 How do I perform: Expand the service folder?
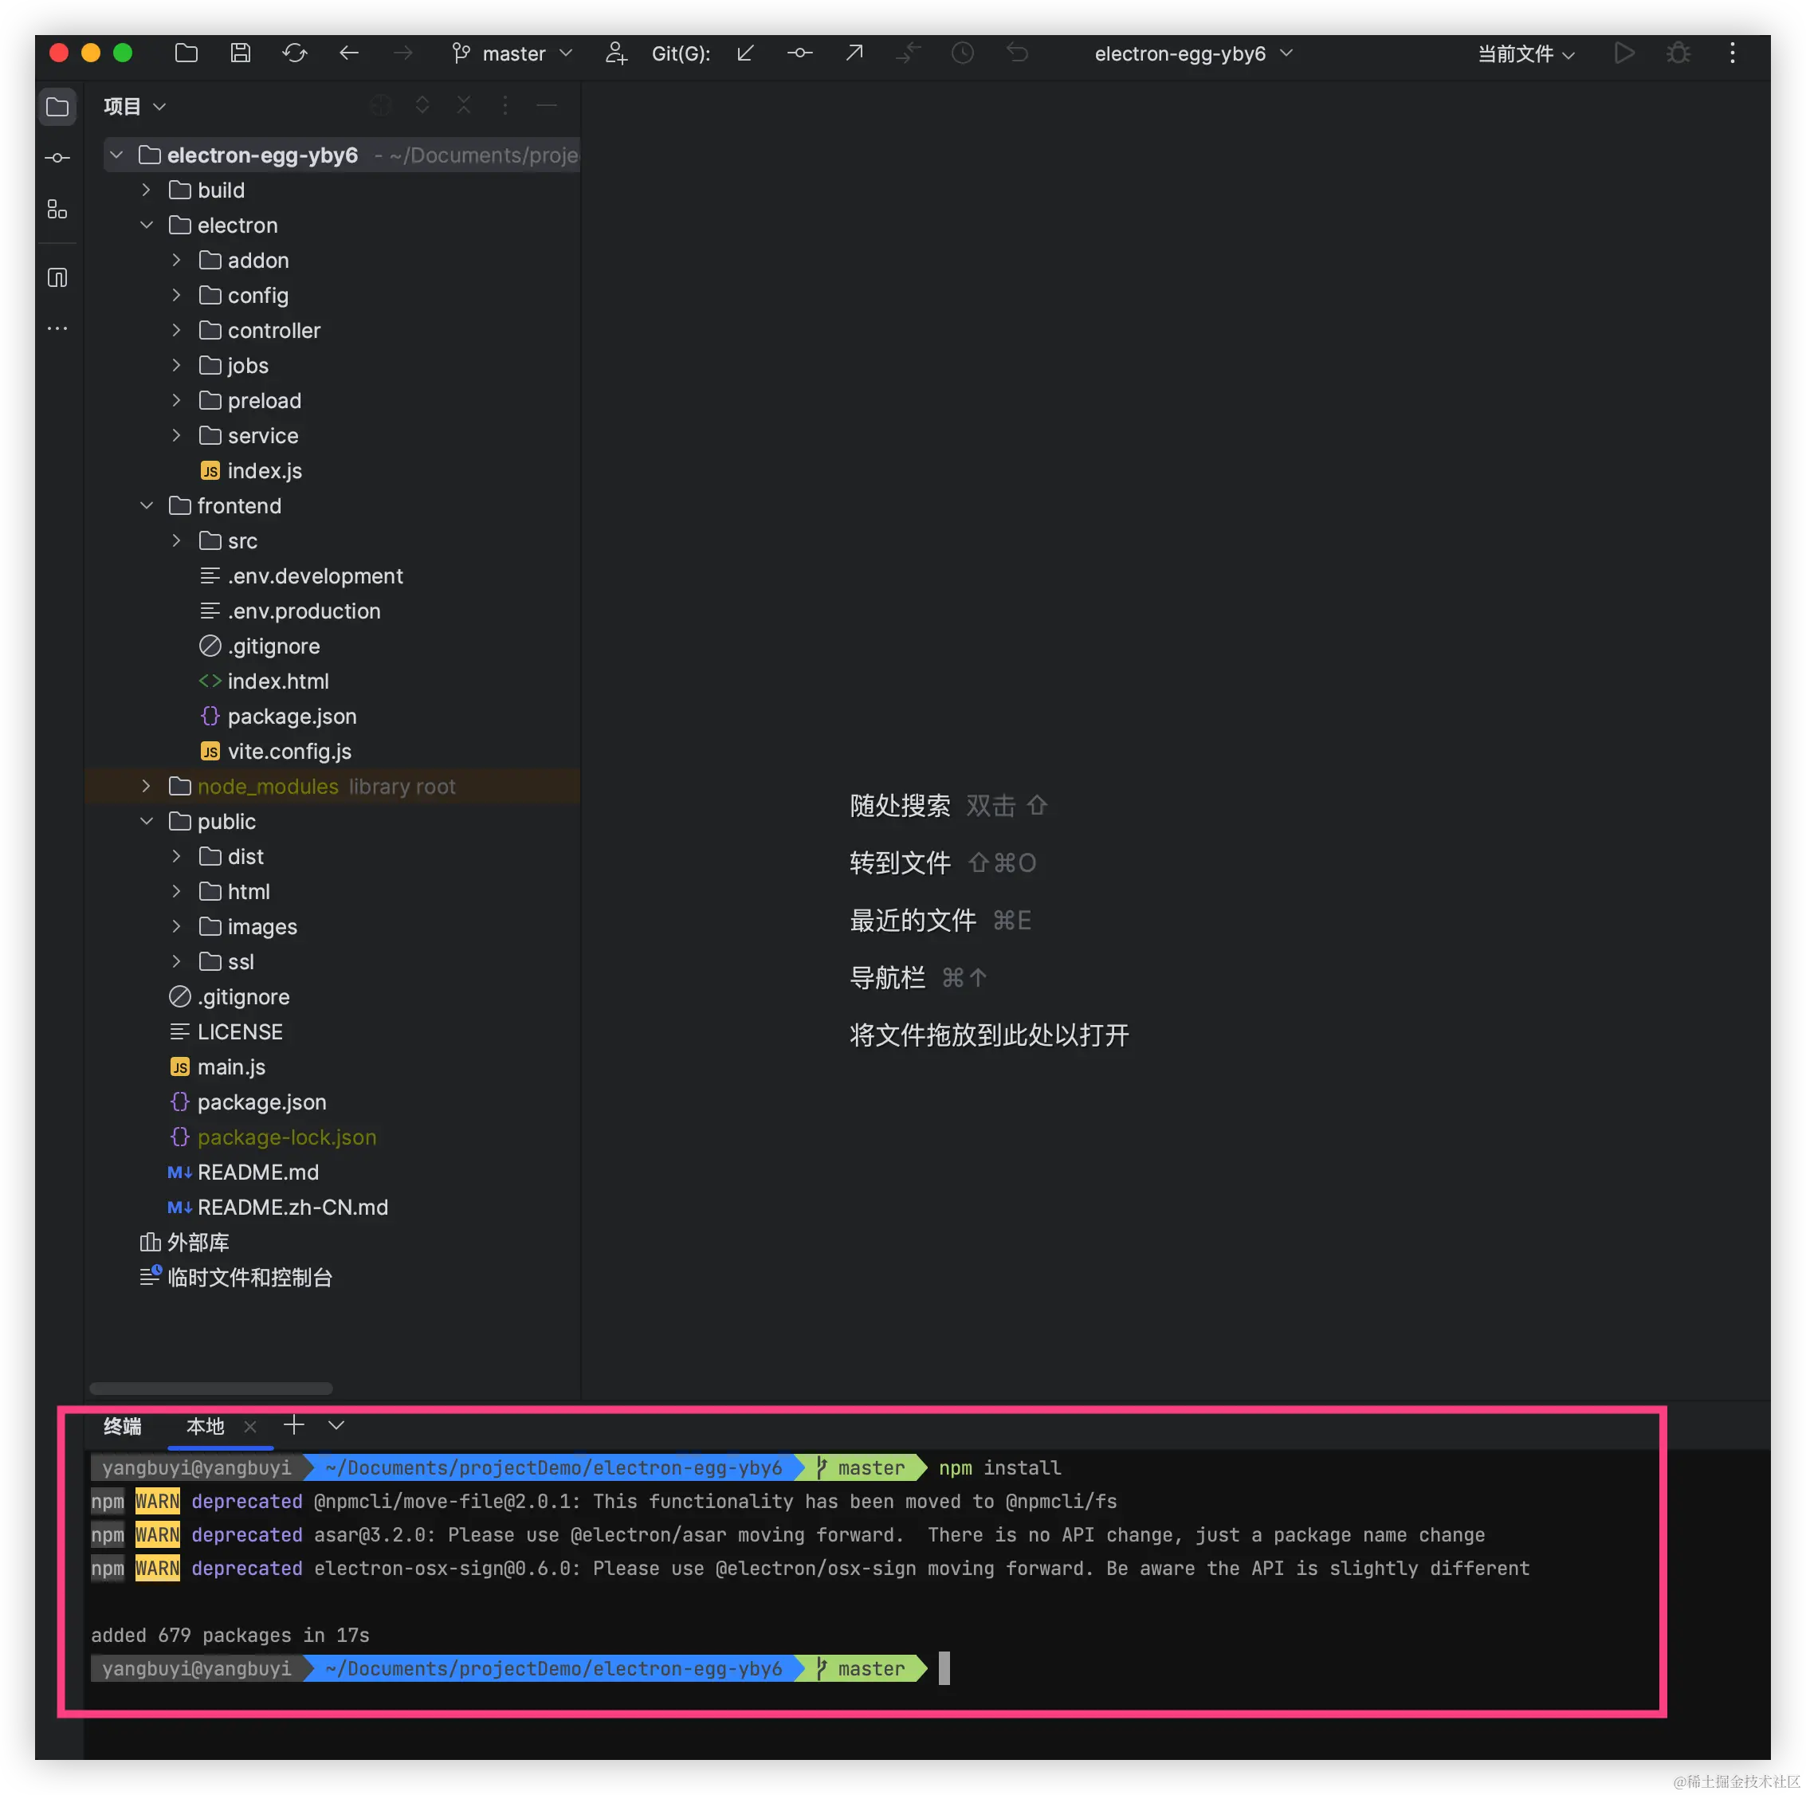tap(177, 436)
